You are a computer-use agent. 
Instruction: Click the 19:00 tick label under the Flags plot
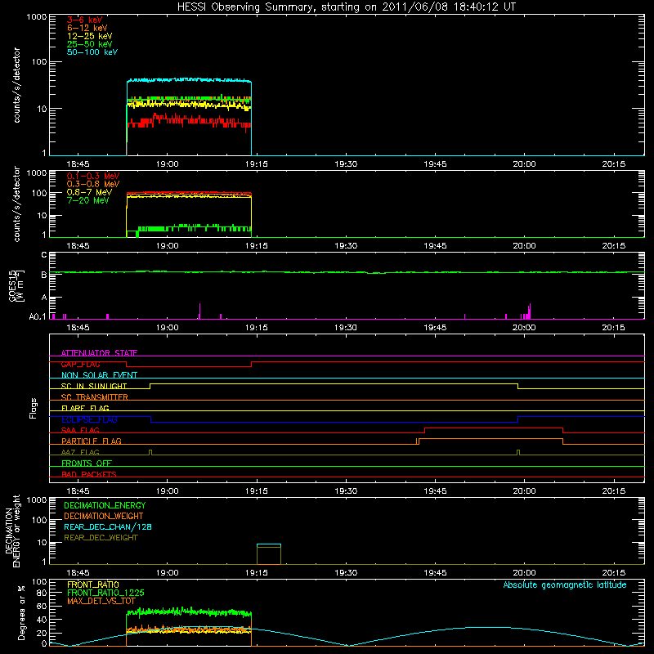point(167,491)
